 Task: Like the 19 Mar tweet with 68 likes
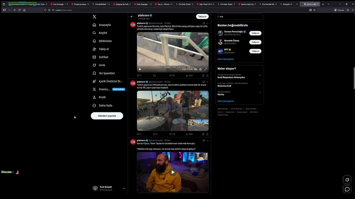(x=172, y=75)
